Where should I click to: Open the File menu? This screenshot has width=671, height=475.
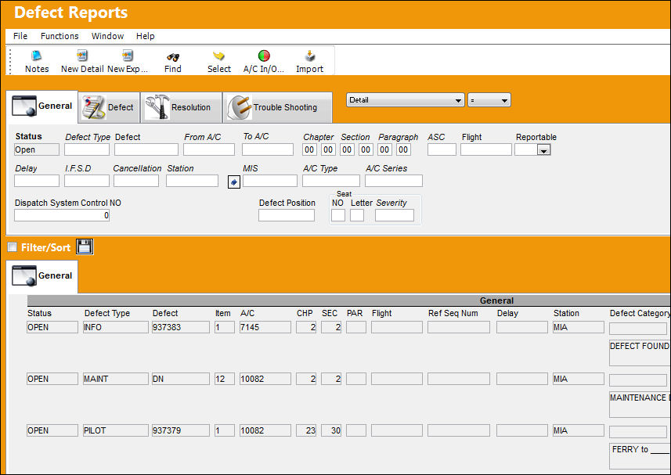point(20,36)
